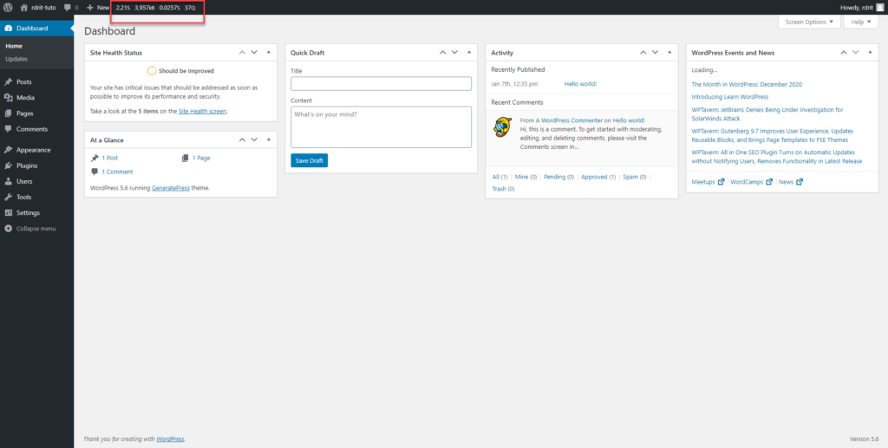Click the Tools wrench icon
888x448 pixels.
(9, 197)
